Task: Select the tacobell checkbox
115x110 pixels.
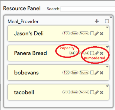Action: 92,92
